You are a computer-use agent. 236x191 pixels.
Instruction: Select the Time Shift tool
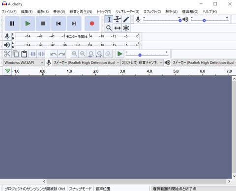tap(118, 28)
